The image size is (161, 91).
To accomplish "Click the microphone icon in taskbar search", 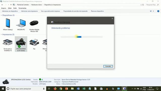I will (x=44, y=89).
